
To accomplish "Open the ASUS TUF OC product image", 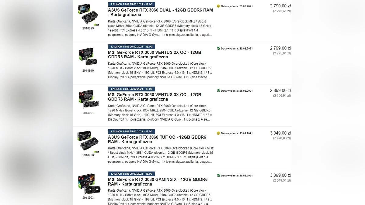I will pyautogui.click(x=88, y=142).
